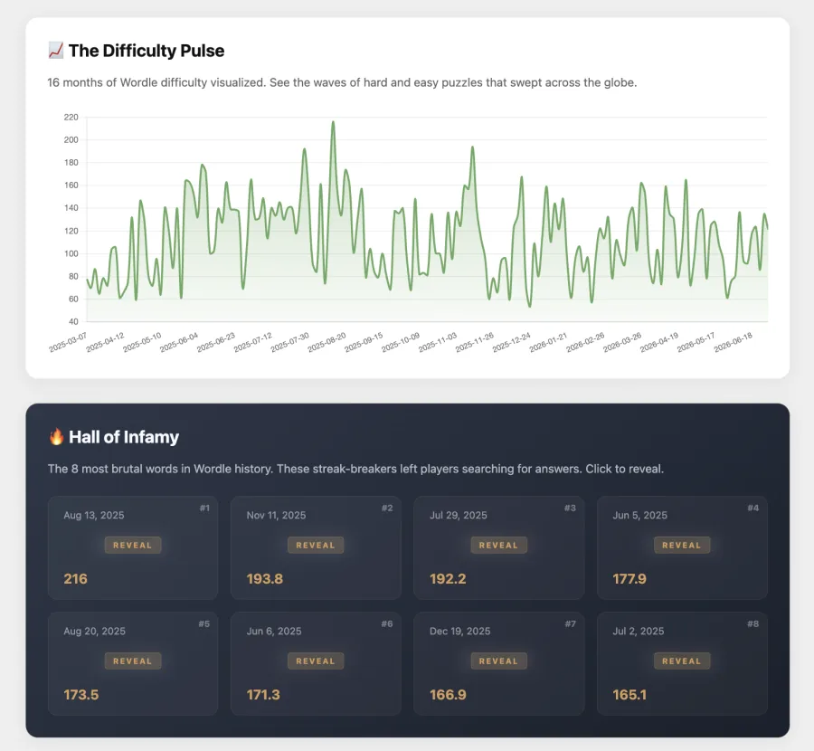This screenshot has height=751, width=814.
Task: Reveal the Dec 19, 2025 word
Action: point(499,661)
